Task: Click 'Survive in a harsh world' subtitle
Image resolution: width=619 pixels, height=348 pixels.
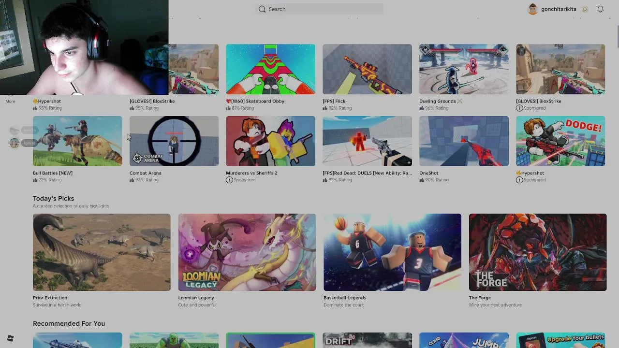Action: (57, 305)
